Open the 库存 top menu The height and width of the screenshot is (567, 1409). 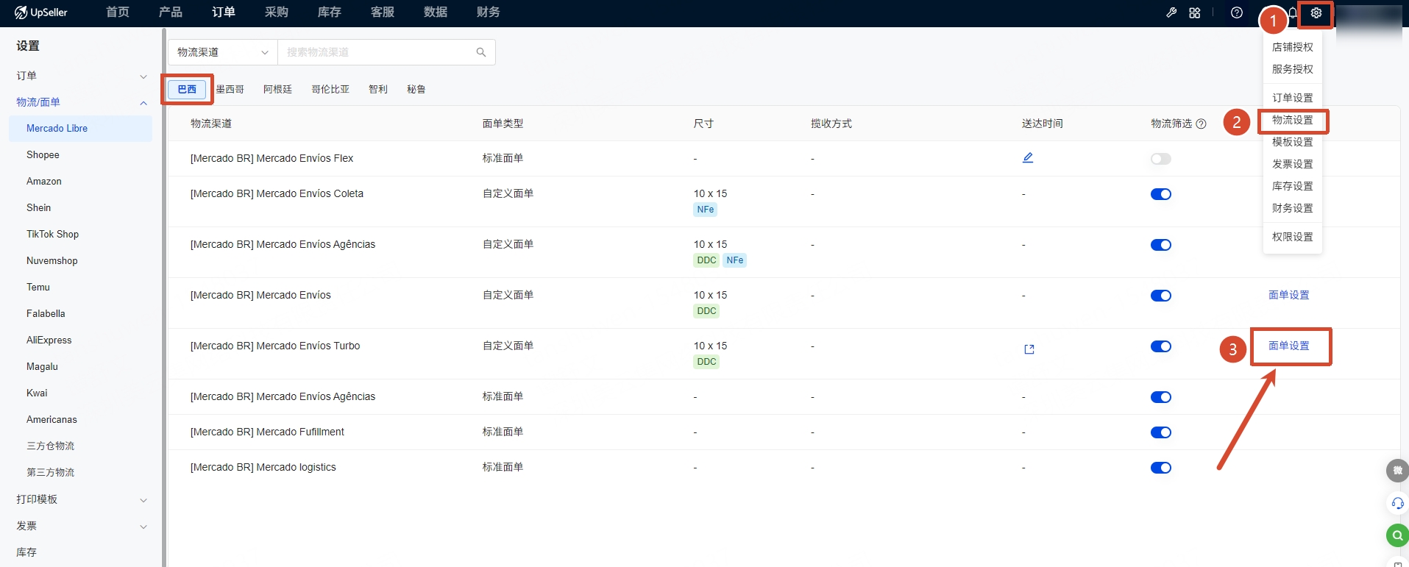(x=330, y=13)
